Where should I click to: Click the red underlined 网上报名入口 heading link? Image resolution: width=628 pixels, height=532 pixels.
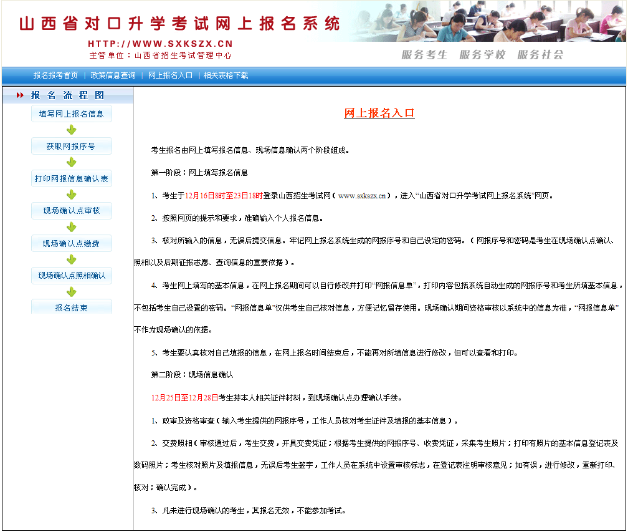379,113
